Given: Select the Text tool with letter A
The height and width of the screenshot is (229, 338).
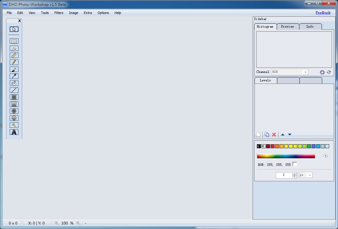Looking at the screenshot, I should [x=14, y=132].
